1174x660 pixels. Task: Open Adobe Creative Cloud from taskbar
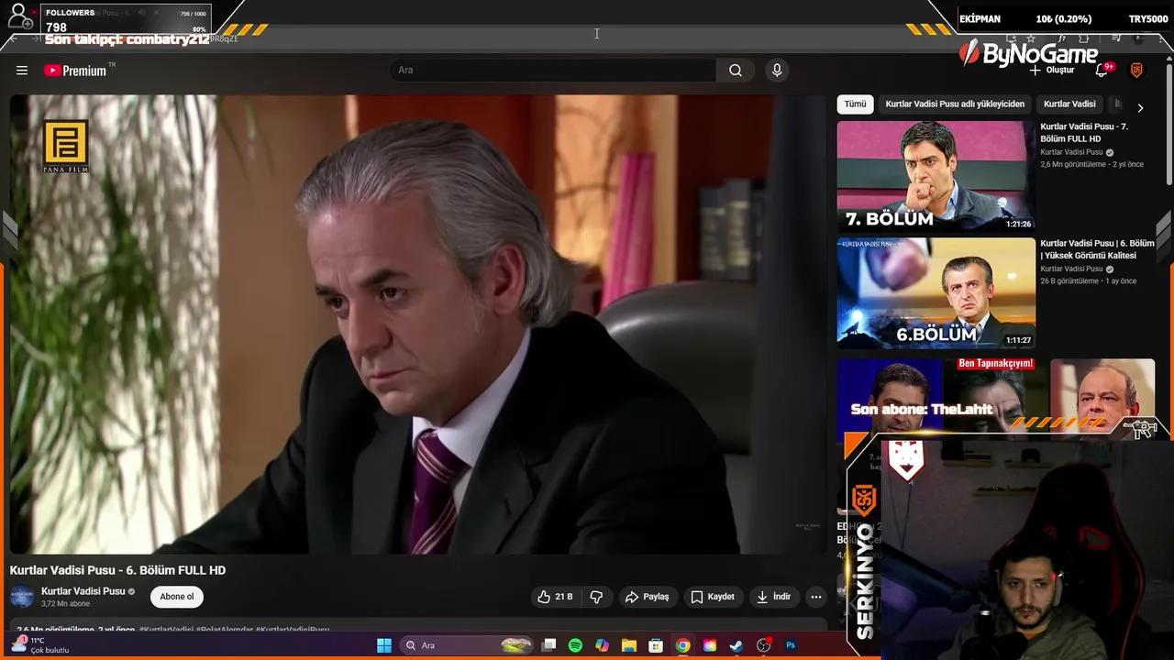tap(710, 645)
